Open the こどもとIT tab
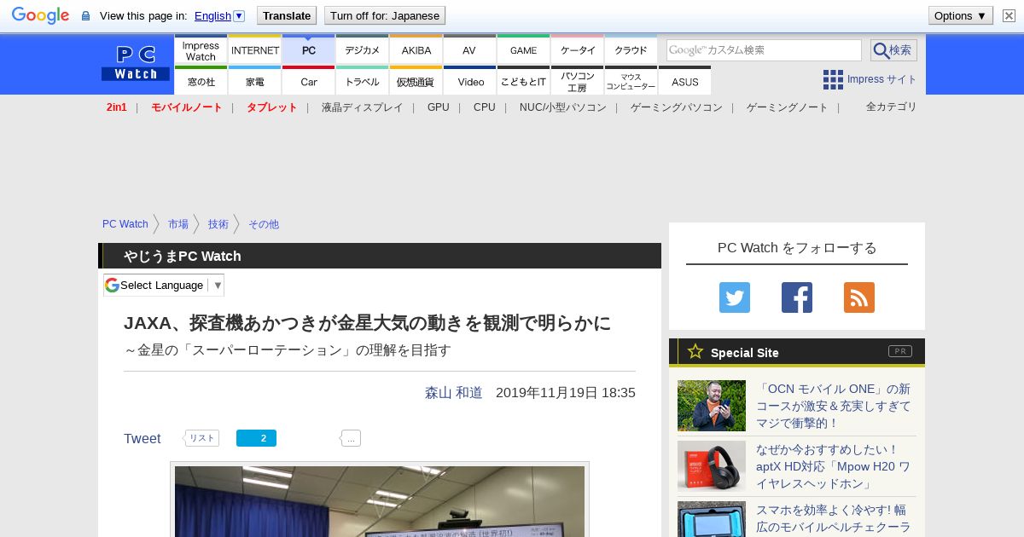 (523, 82)
